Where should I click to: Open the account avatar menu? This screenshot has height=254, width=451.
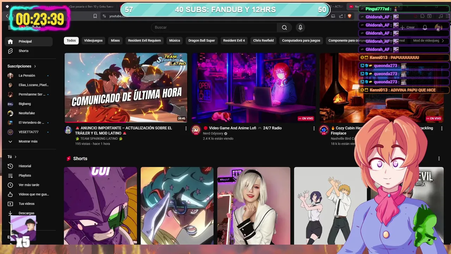438,28
